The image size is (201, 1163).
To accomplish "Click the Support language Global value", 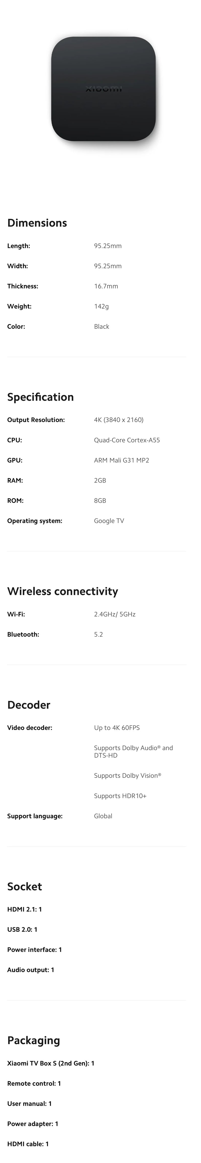I will [x=103, y=816].
